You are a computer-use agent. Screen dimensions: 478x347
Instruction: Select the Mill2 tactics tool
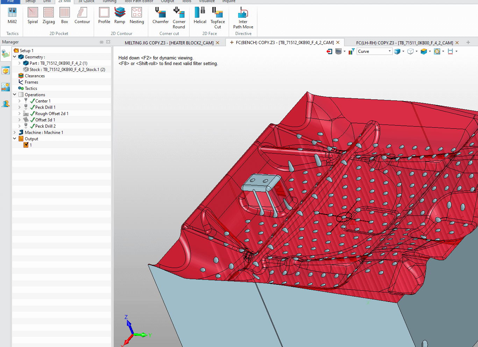point(12,16)
